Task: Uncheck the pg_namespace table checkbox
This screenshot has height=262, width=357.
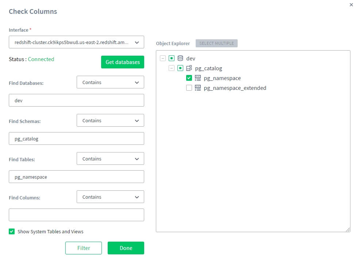Action: tap(189, 78)
